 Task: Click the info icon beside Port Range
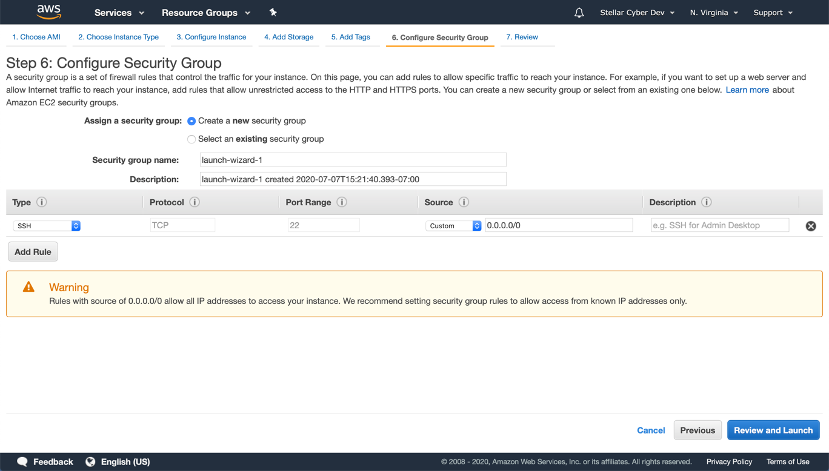pyautogui.click(x=342, y=202)
